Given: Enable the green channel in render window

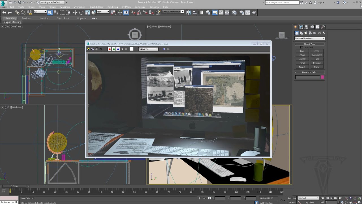Looking at the screenshot, I should (114, 49).
